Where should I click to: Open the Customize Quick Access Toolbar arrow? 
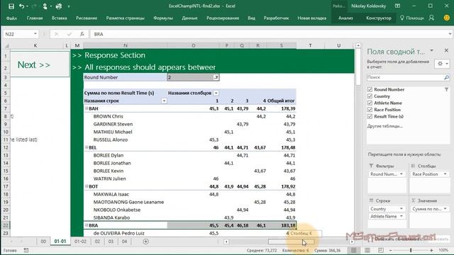(x=69, y=6)
